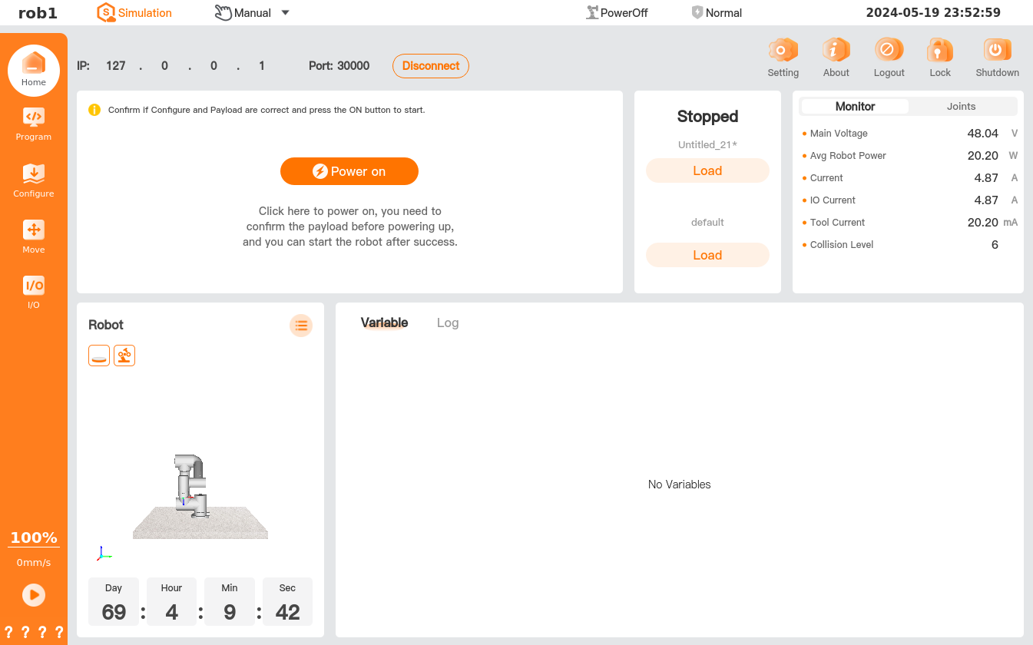1033x645 pixels.
Task: Switch to the Log tab
Action: coord(448,323)
